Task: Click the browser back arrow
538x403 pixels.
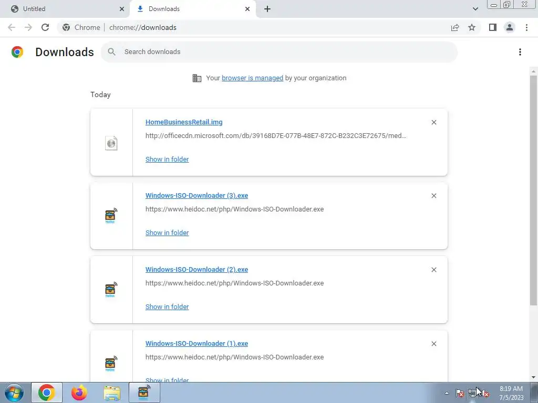Action: [x=12, y=27]
